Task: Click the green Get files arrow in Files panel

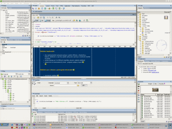Action: pos(9,76)
